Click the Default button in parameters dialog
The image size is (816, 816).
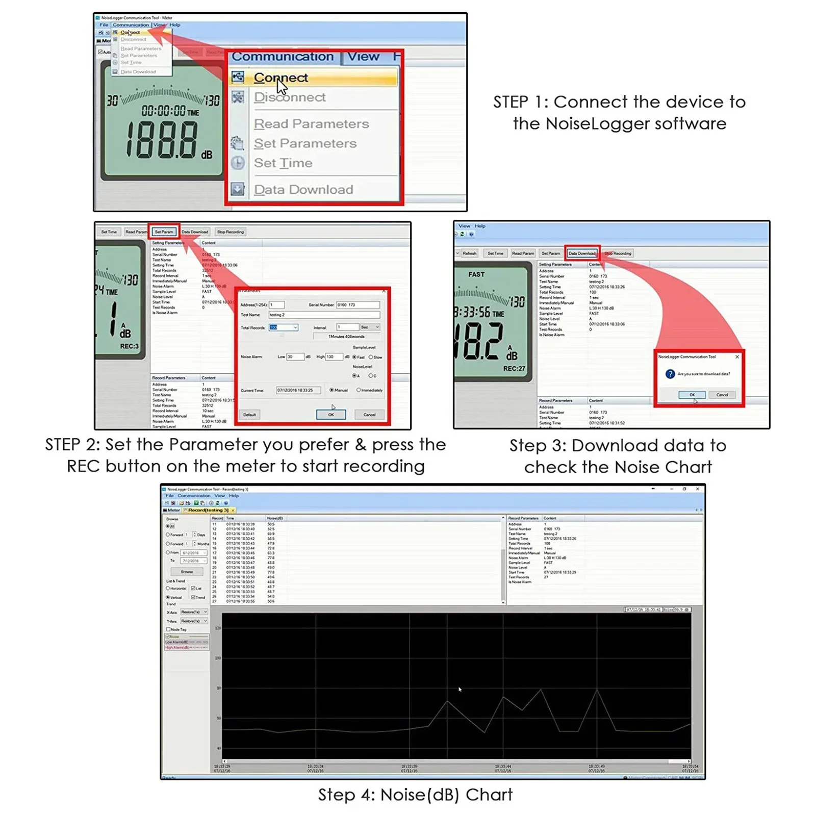[x=250, y=415]
